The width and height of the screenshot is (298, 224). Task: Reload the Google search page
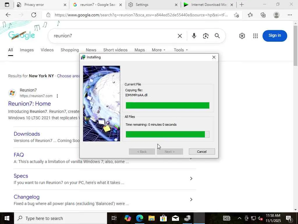[x=34, y=15]
